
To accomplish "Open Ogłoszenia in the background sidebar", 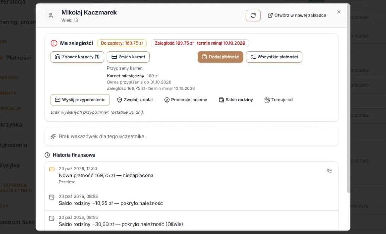I will coord(13,145).
